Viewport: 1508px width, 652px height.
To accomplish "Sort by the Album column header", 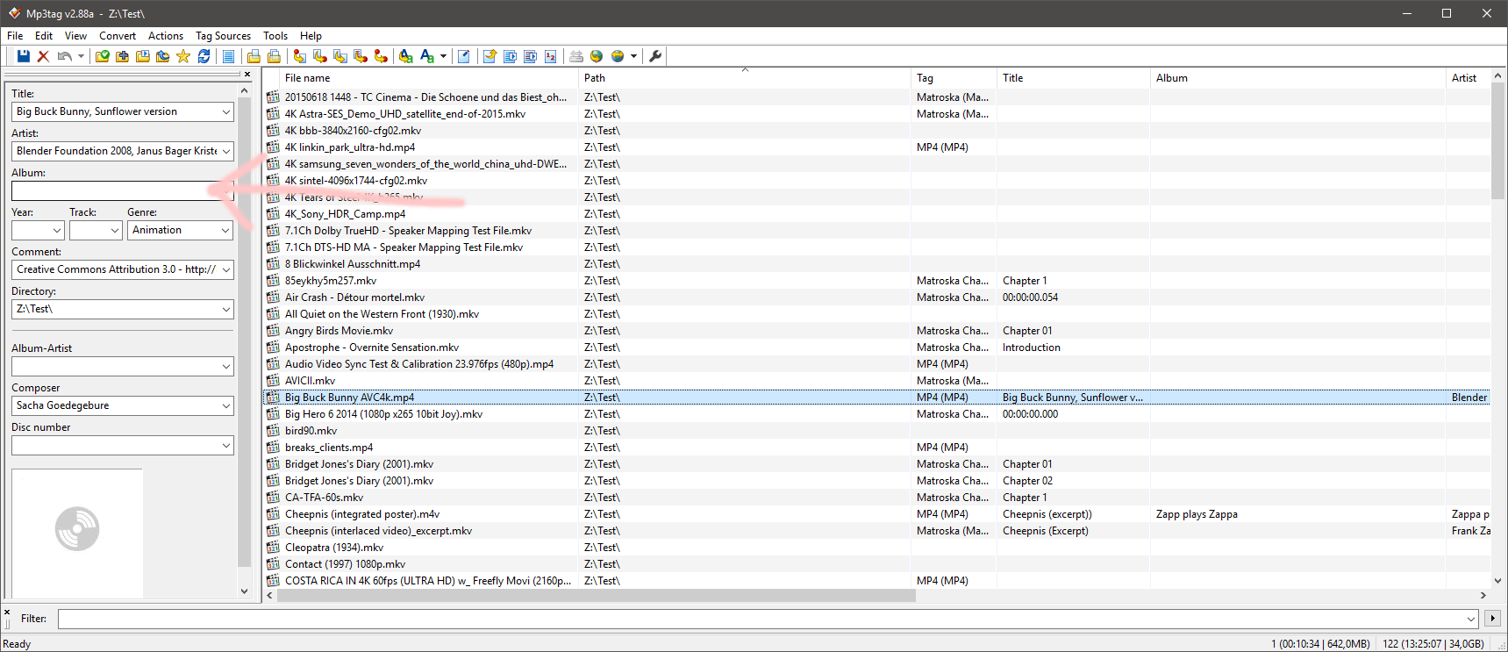I will pos(1298,78).
